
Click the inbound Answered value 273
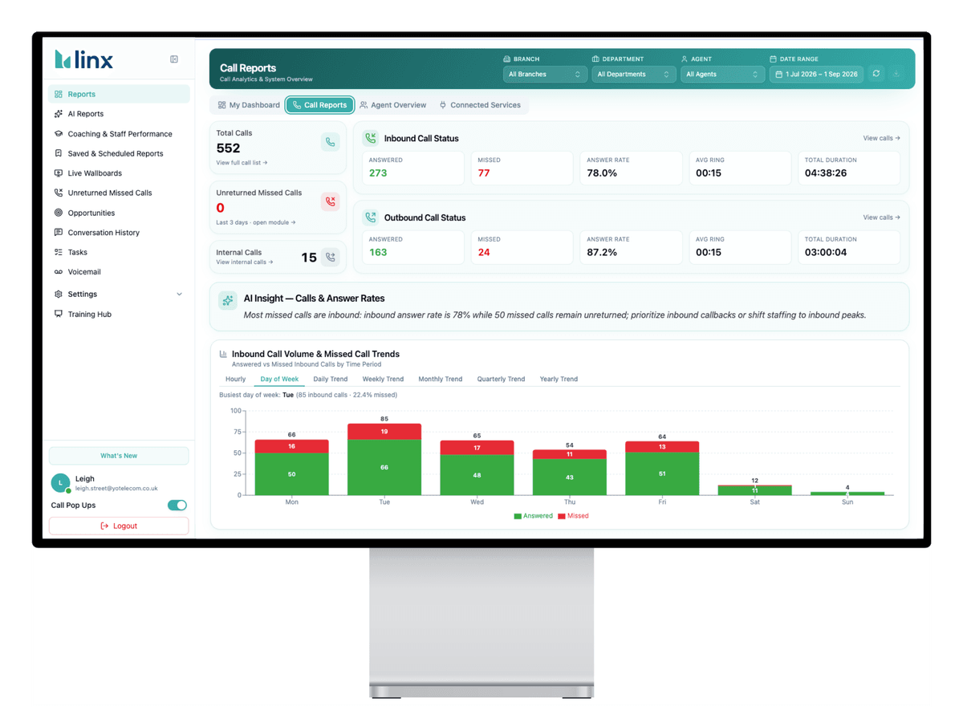pos(378,173)
